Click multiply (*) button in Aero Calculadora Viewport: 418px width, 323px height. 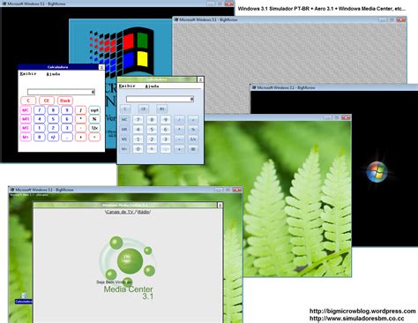[179, 130]
